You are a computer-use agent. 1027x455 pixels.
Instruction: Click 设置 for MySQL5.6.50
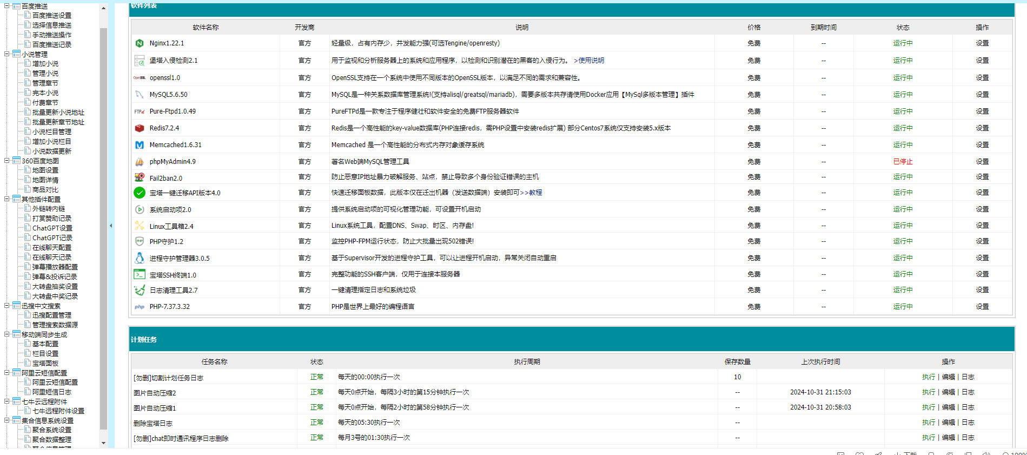pos(982,95)
